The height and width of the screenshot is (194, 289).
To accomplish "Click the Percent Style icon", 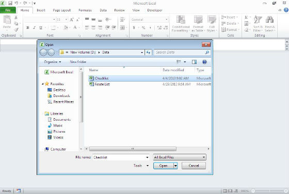I will [x=143, y=28].
